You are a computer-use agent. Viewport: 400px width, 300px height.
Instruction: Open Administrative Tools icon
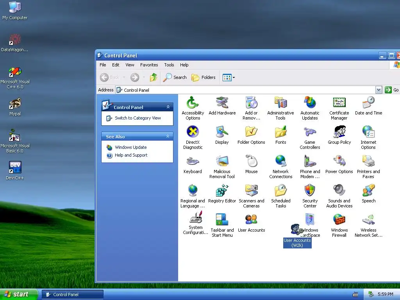pyautogui.click(x=280, y=108)
